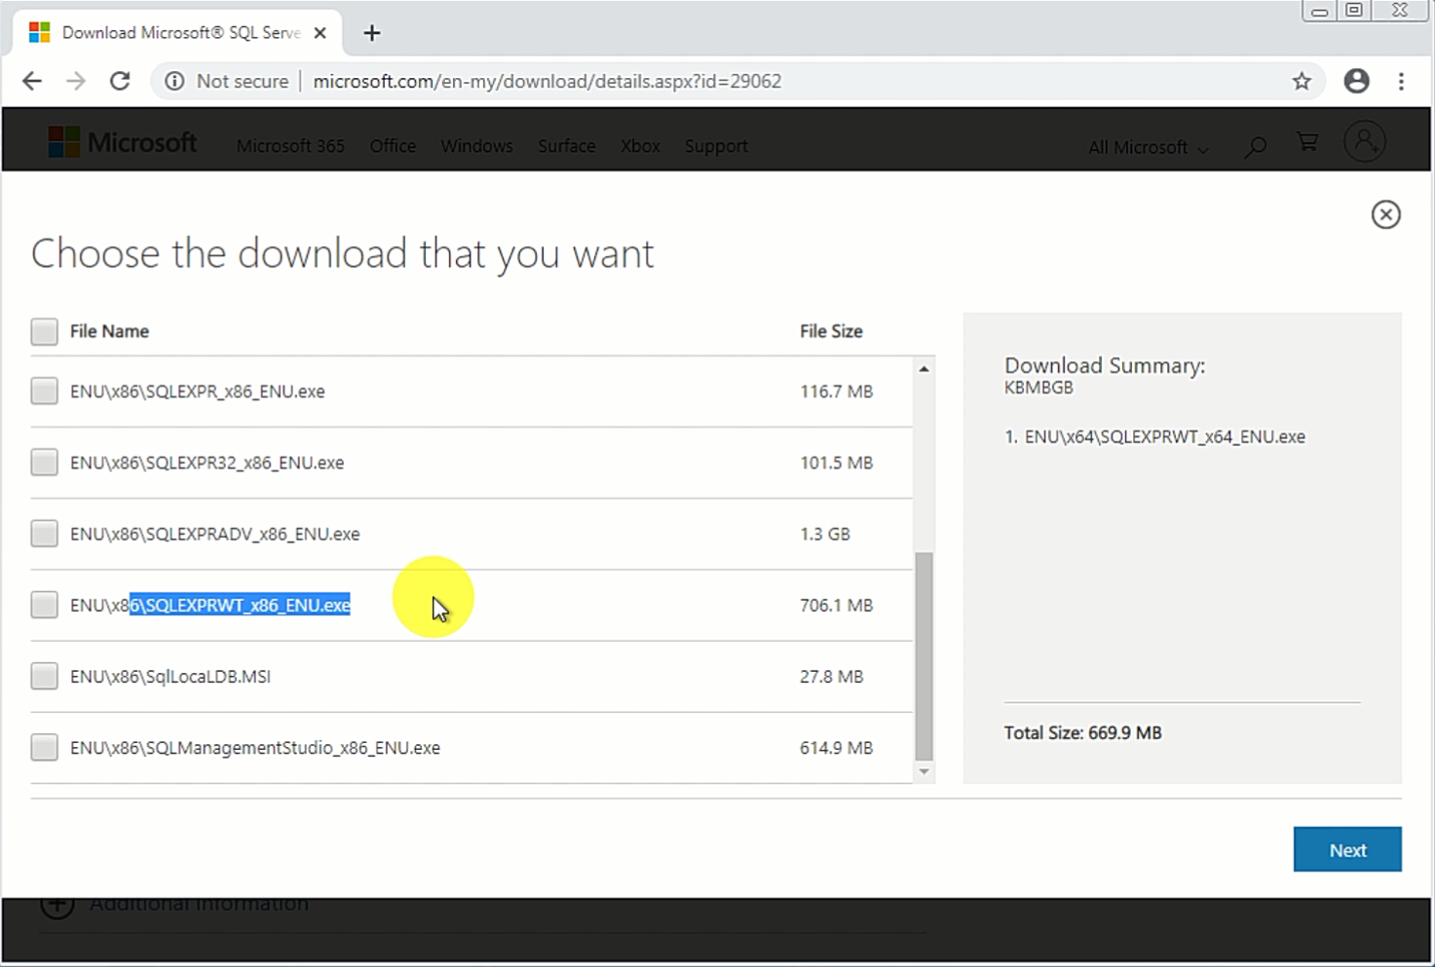Viewport: 1435px width, 967px height.
Task: Click file name SQLEXPR_x86_ENU.exe
Action: [198, 391]
